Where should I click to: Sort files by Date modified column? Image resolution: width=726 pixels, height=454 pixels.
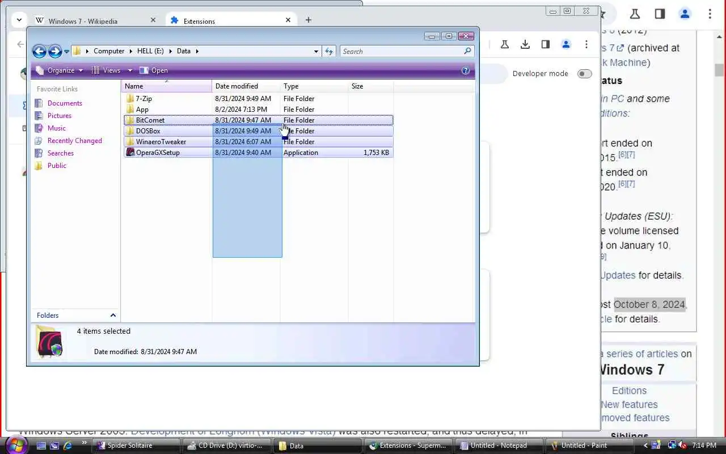[x=246, y=86]
